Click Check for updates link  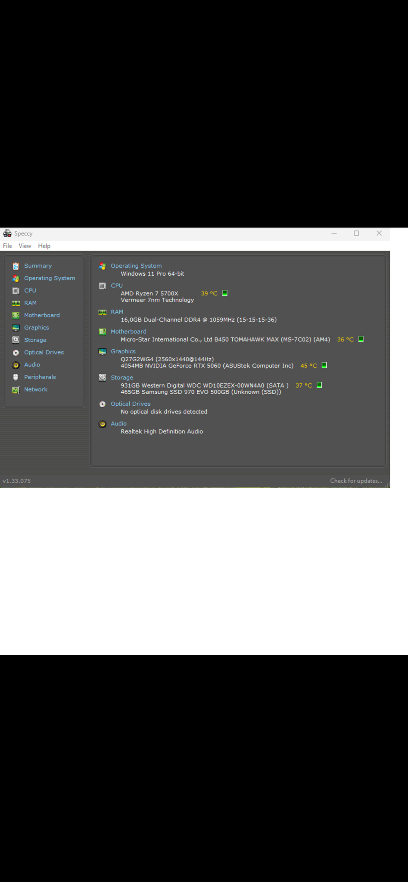tap(356, 481)
